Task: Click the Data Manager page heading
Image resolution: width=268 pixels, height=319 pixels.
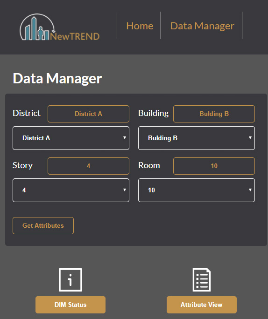Action: (x=57, y=79)
